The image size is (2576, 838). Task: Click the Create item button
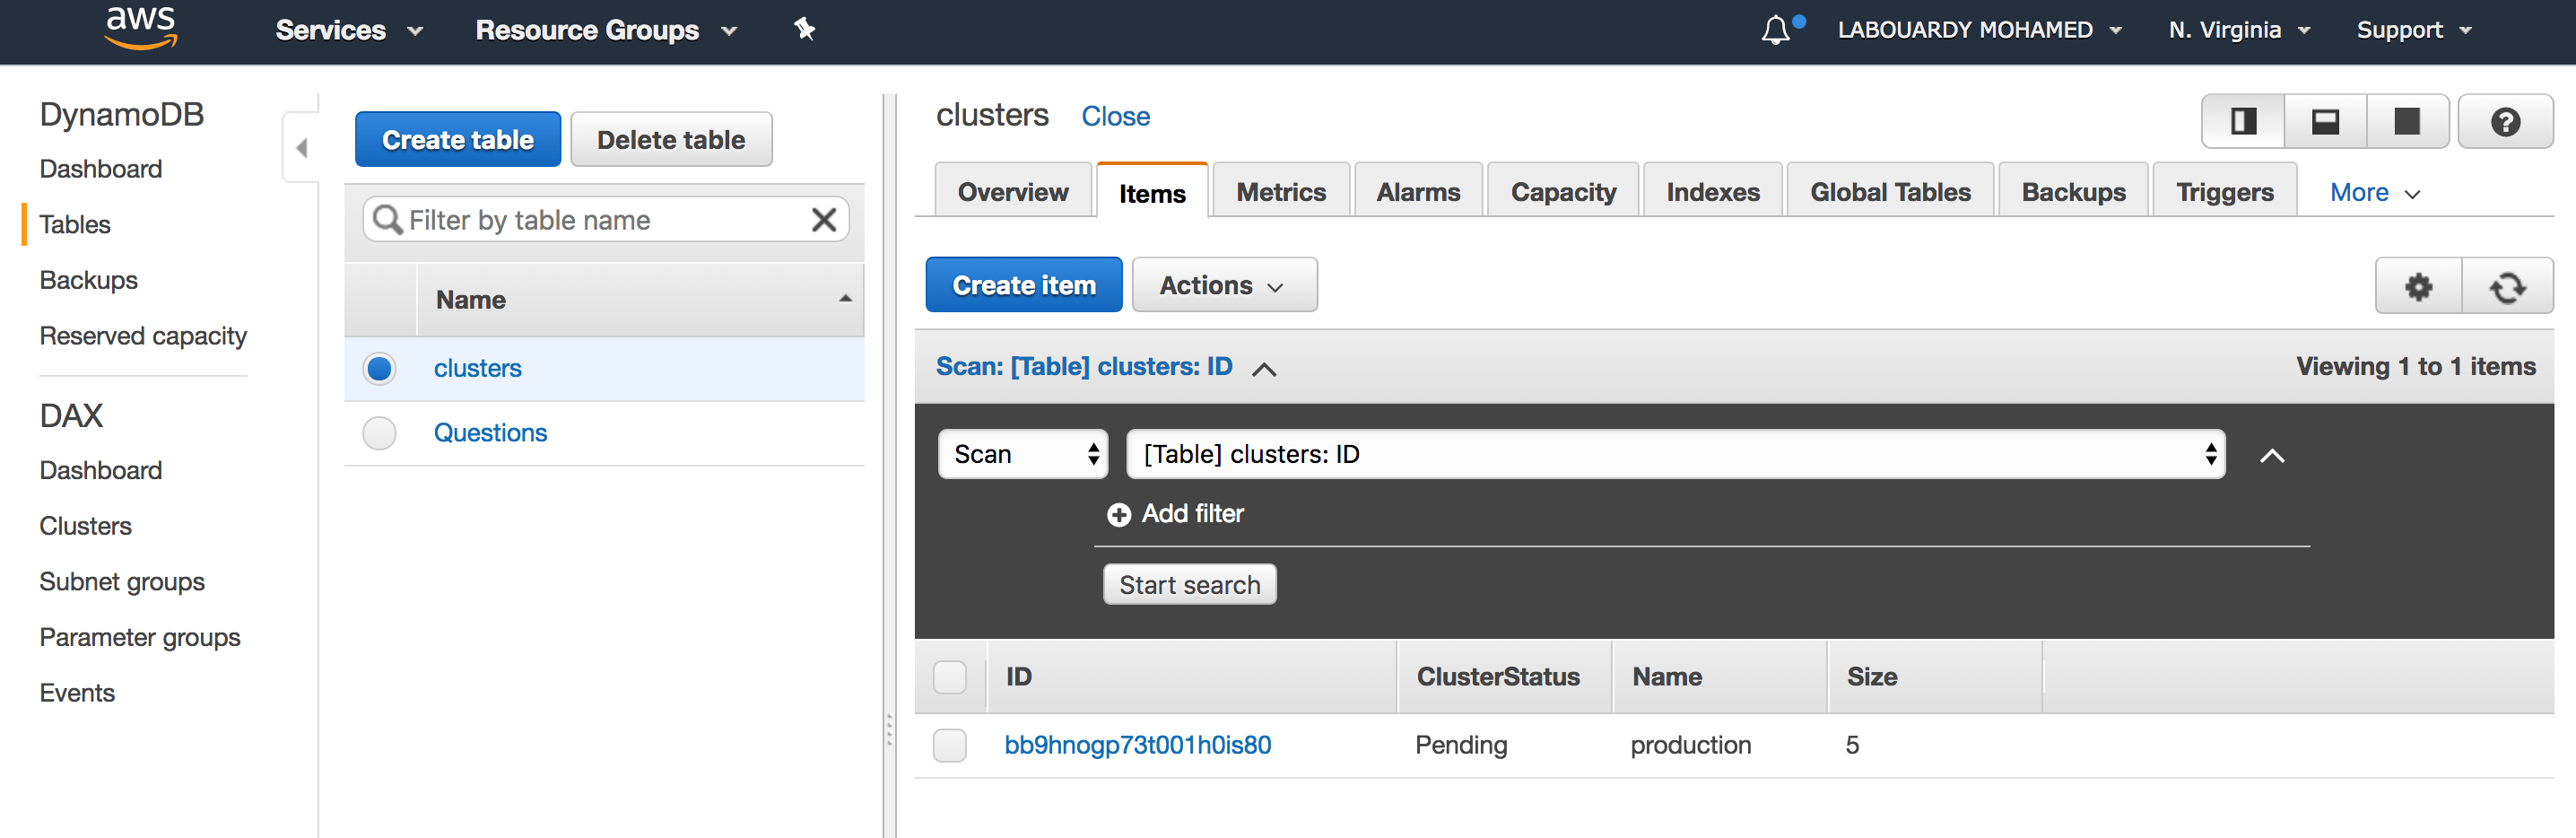[1024, 285]
